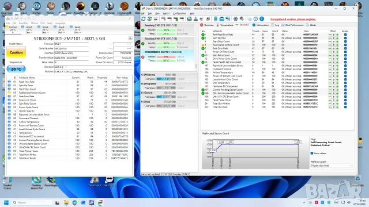This screenshot has width=369, height=207.
Task: Click the Unregistered version, please register link
Action: coord(293,19)
